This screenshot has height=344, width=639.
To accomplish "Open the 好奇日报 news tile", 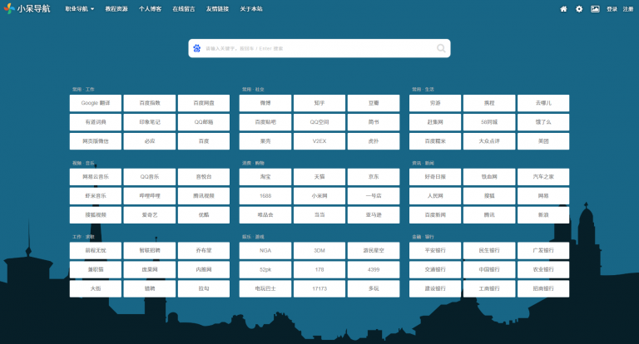I will [x=435, y=177].
